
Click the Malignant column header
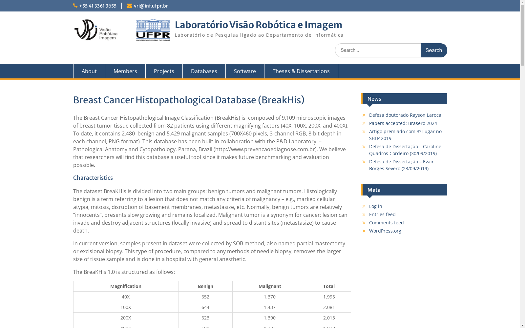270,286
